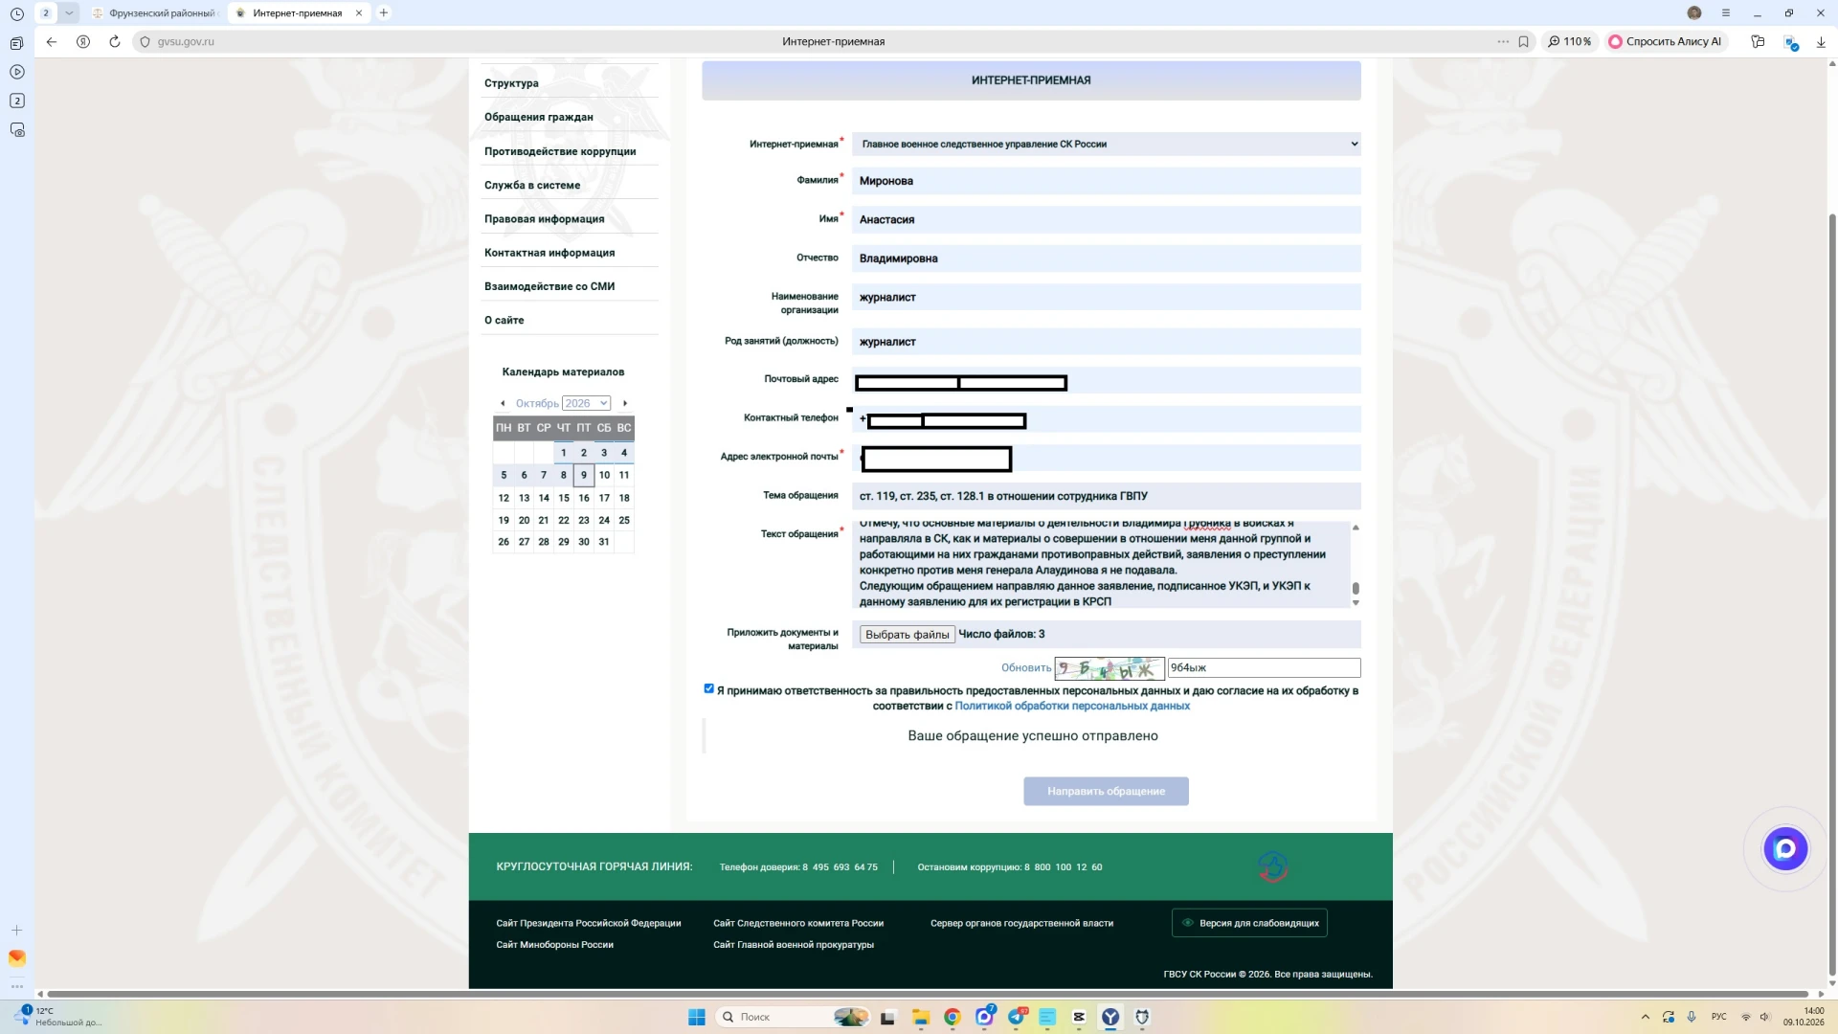Bookmark this page via the bookmark icon
The image size is (1838, 1034).
(1523, 41)
